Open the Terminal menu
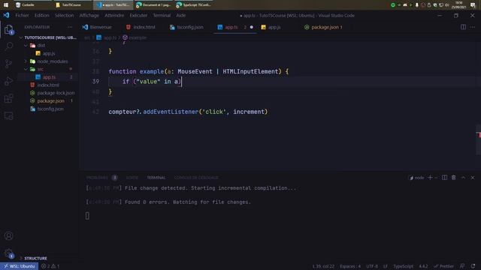 162,15
